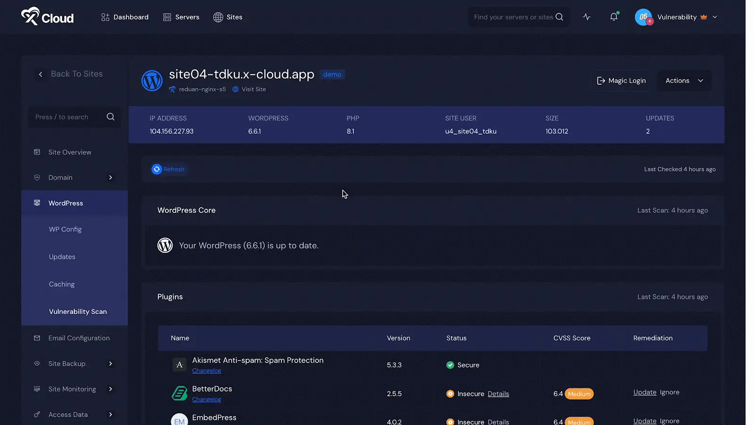The height and width of the screenshot is (425, 754).
Task: Open Site Overview in sidebar
Action: (70, 152)
